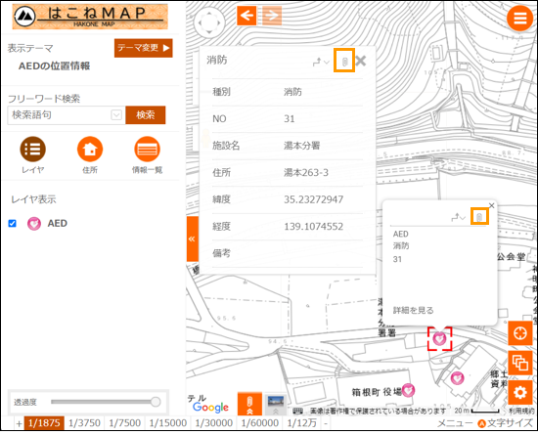Select the 1/30000 scale tab
This screenshot has width=538, height=435.
coord(214,423)
